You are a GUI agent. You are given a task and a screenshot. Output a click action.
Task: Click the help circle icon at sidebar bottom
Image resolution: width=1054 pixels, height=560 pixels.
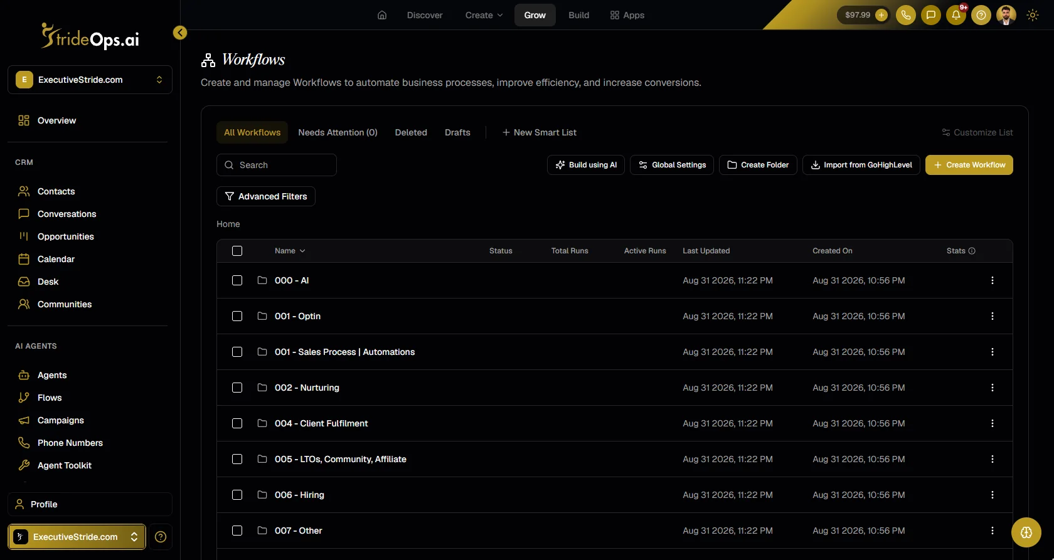click(161, 537)
